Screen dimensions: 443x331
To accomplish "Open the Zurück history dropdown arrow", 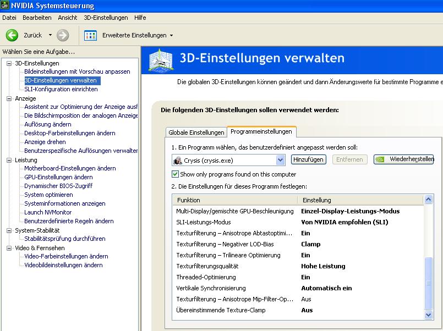I will tap(50, 35).
